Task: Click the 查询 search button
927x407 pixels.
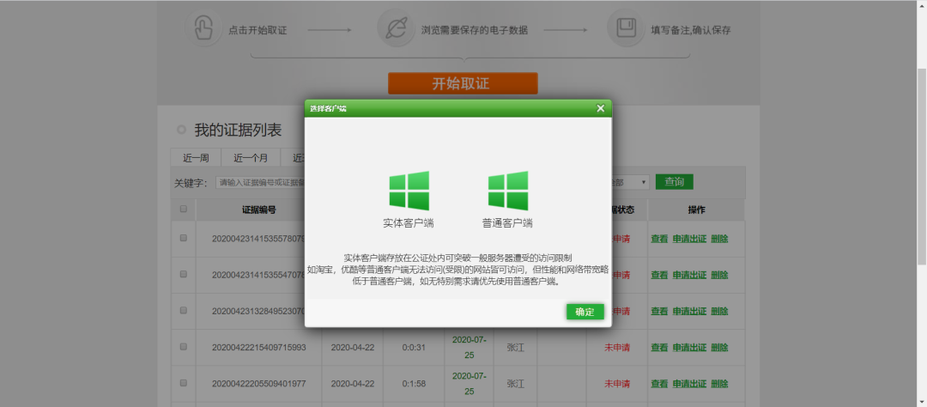Action: pyautogui.click(x=674, y=182)
